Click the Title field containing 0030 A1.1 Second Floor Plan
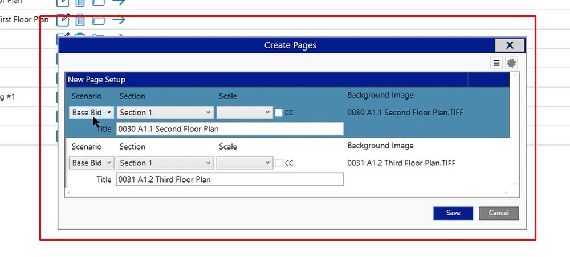Image resolution: width=570 pixels, height=257 pixels. (x=230, y=129)
